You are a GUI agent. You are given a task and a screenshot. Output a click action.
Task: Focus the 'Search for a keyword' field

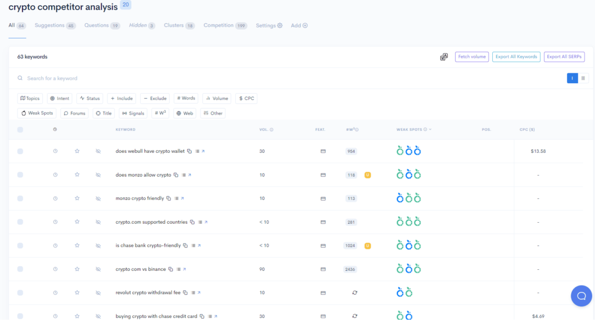point(288,78)
